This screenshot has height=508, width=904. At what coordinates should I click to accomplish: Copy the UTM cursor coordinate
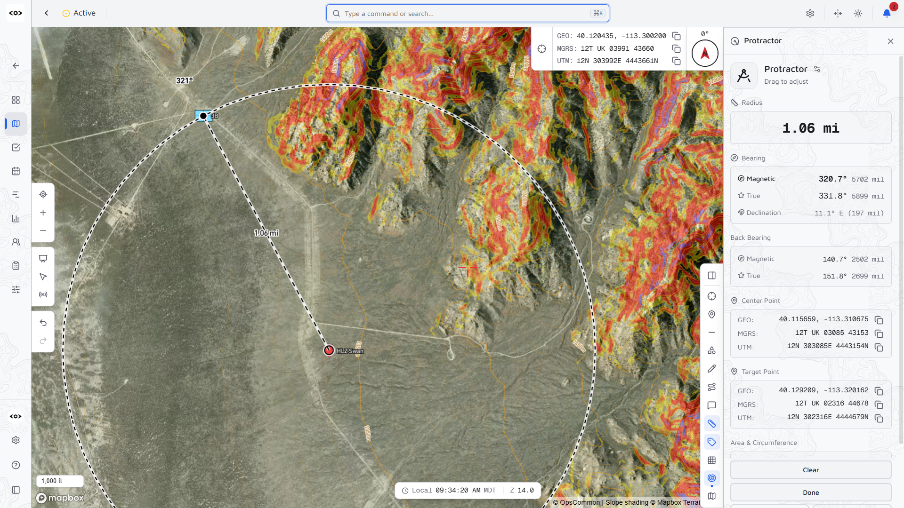(x=676, y=61)
